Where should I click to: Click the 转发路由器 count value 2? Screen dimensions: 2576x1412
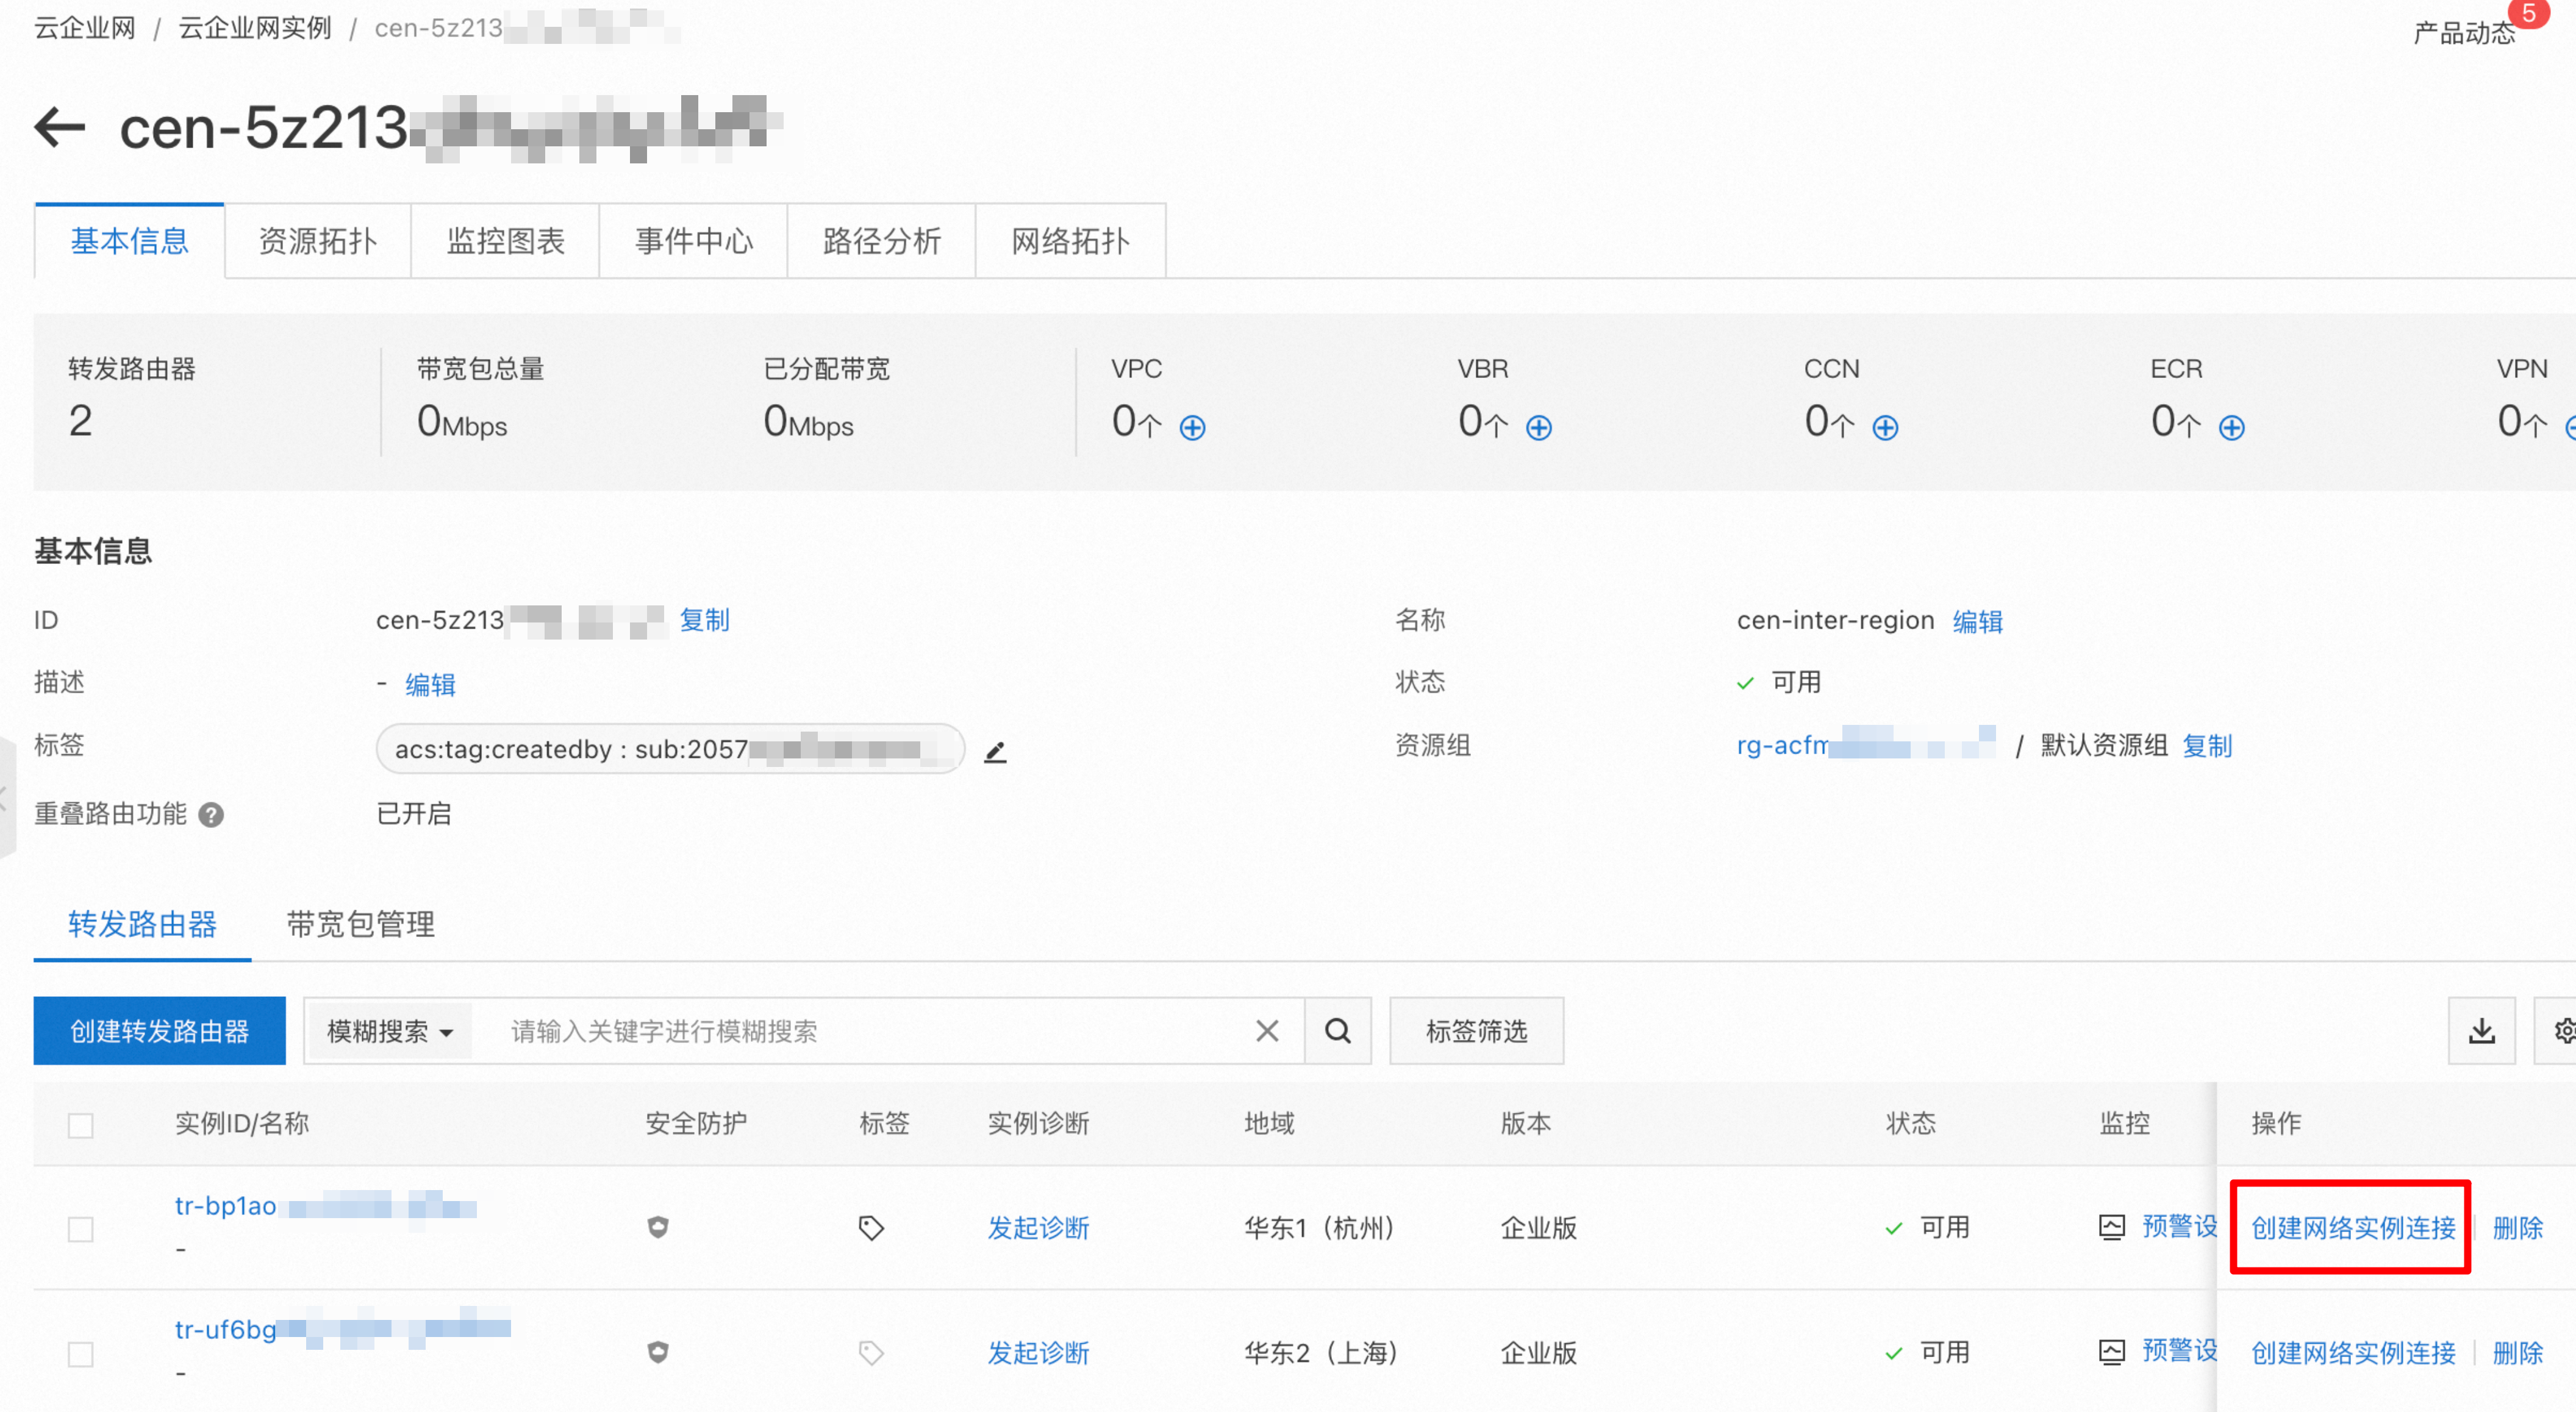pos(81,421)
